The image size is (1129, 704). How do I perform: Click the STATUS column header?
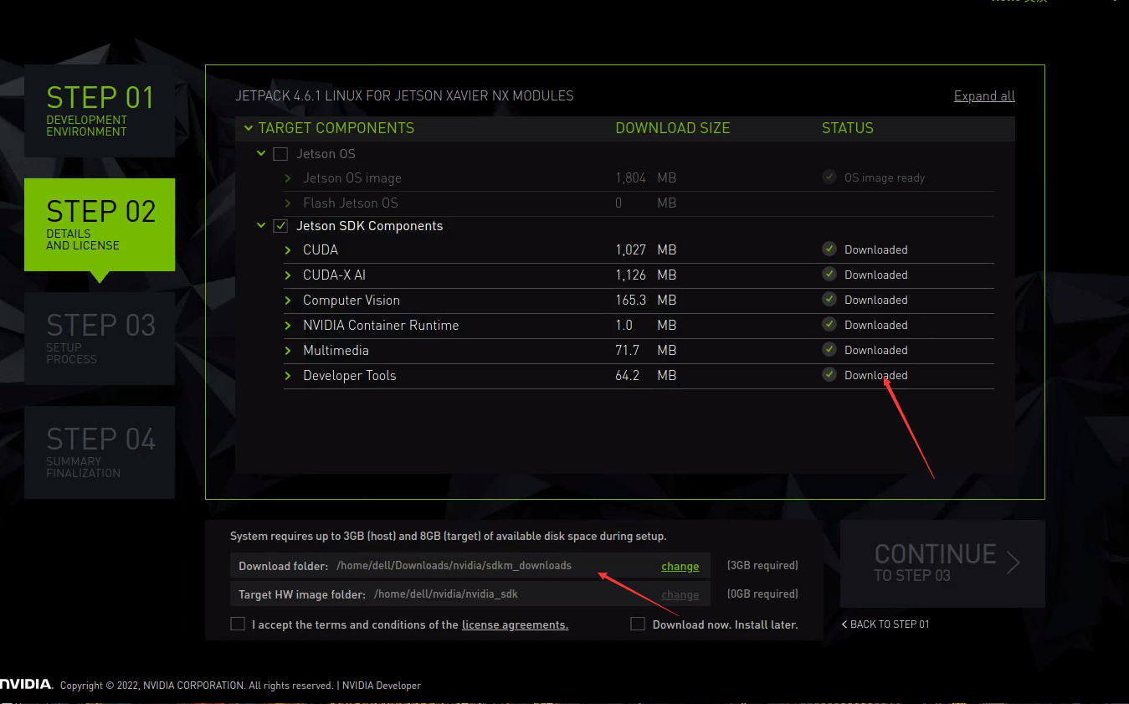point(847,128)
